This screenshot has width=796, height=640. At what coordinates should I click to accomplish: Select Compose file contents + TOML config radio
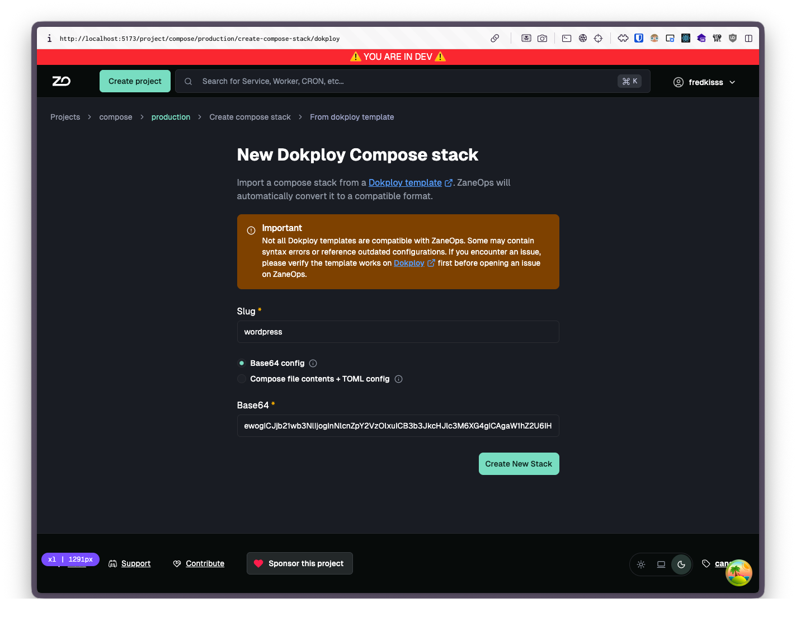(242, 379)
